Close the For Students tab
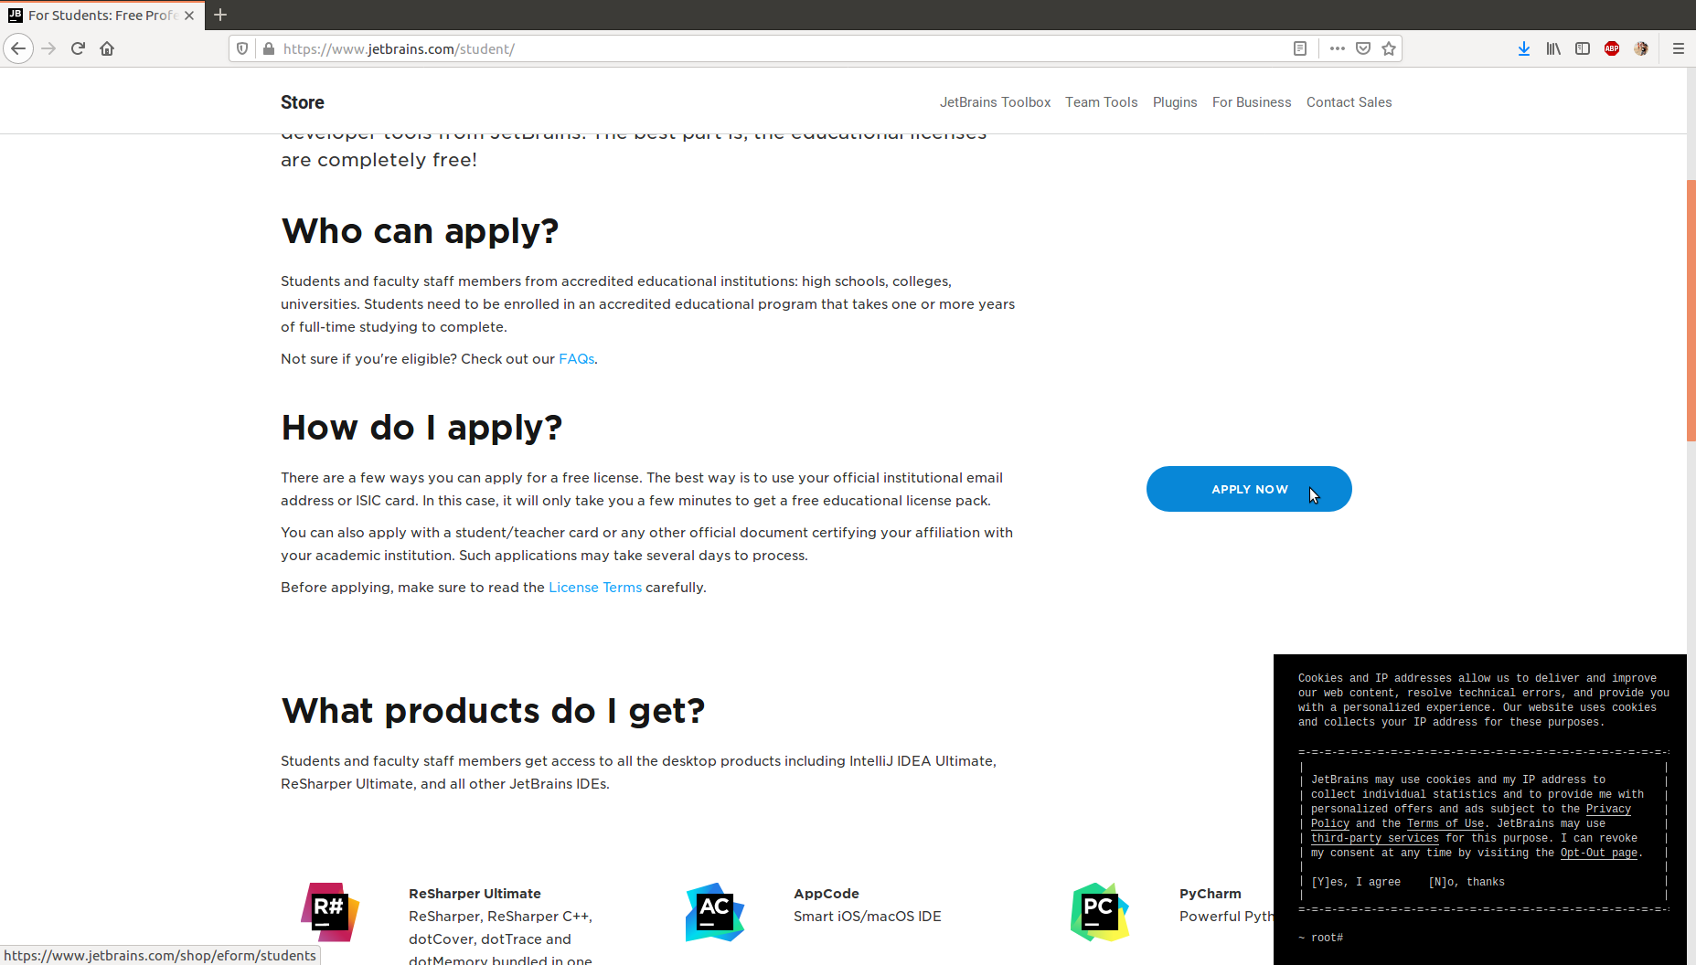Viewport: 1696px width, 965px height. (189, 16)
